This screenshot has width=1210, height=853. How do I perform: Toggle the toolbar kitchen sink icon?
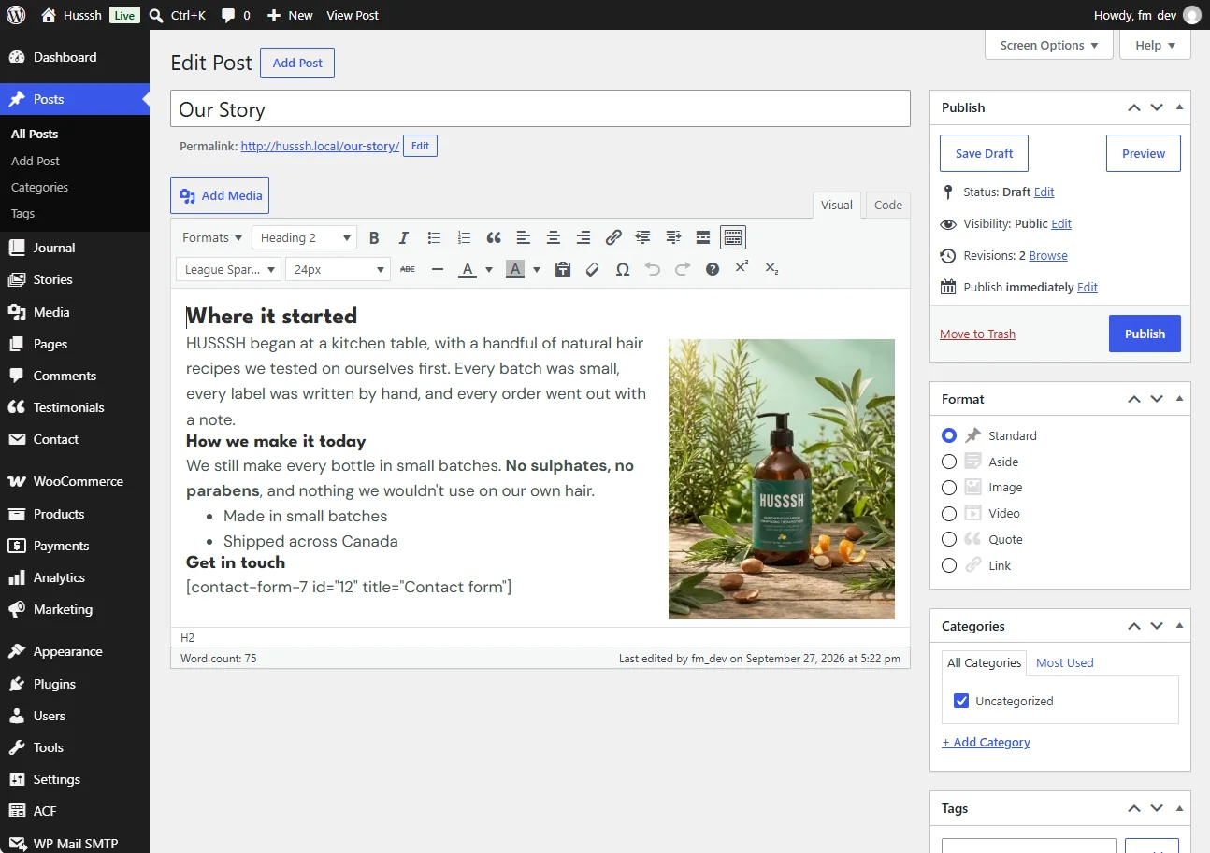coord(733,238)
